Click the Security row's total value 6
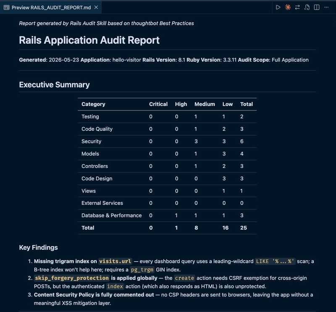This screenshot has width=336, height=312. point(242,141)
